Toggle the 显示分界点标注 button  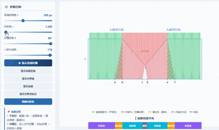tap(28, 94)
